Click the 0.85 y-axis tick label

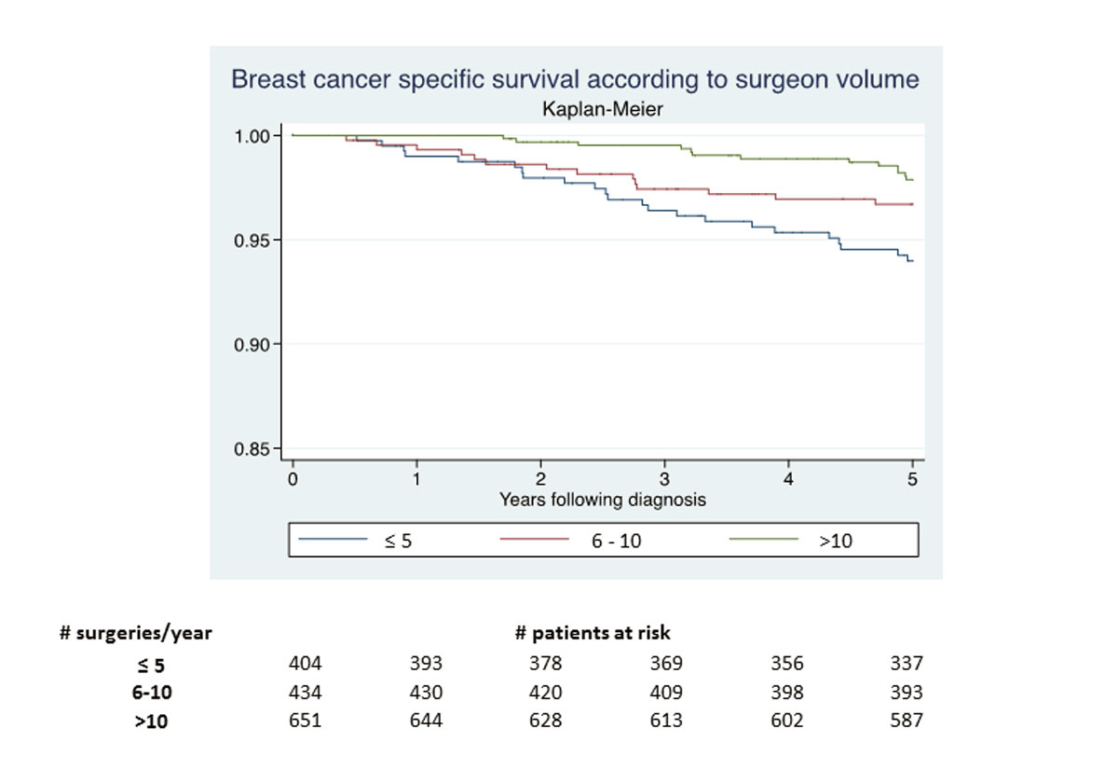252,449
